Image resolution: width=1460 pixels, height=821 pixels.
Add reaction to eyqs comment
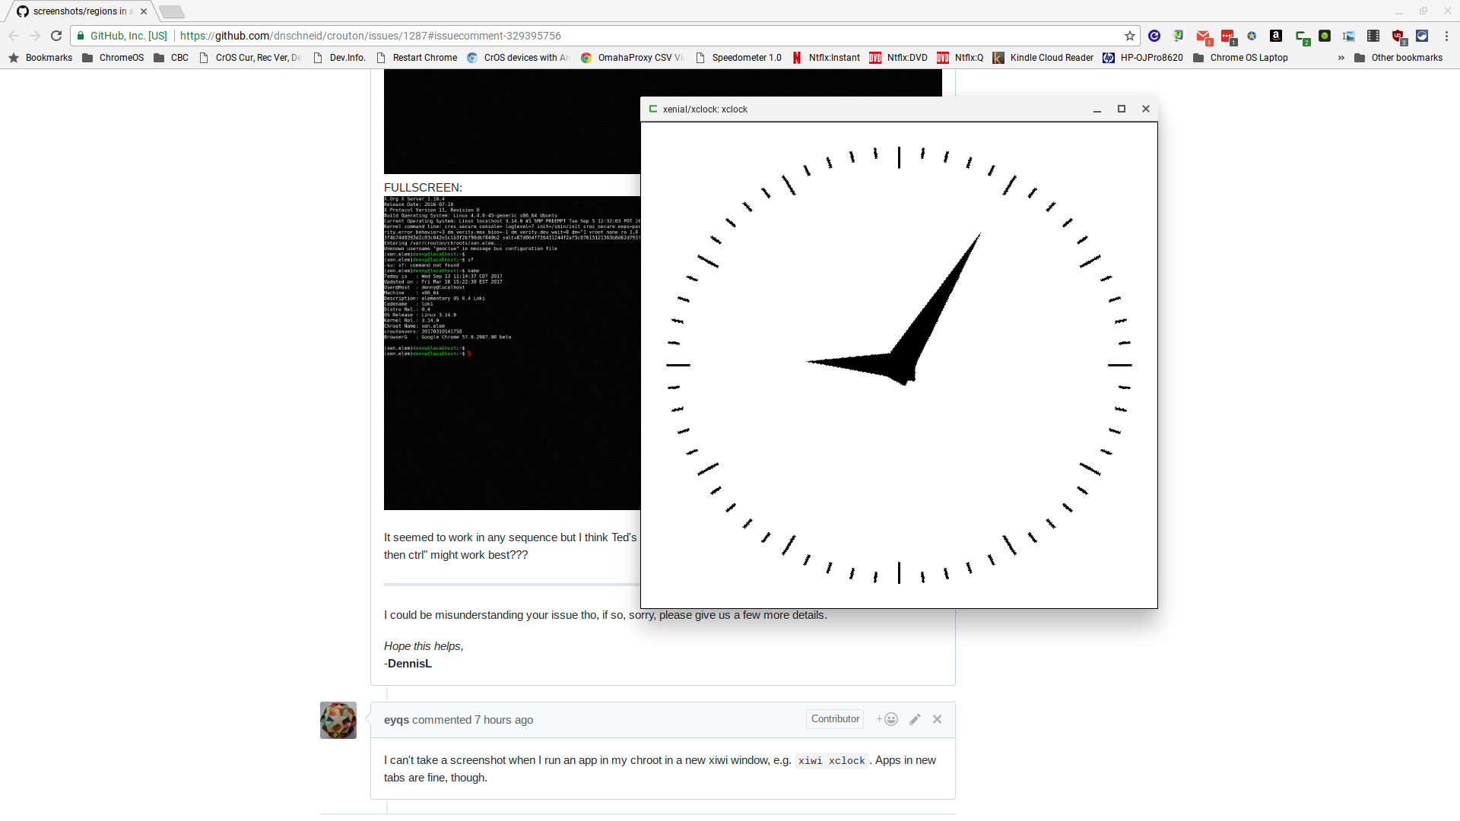pos(887,719)
